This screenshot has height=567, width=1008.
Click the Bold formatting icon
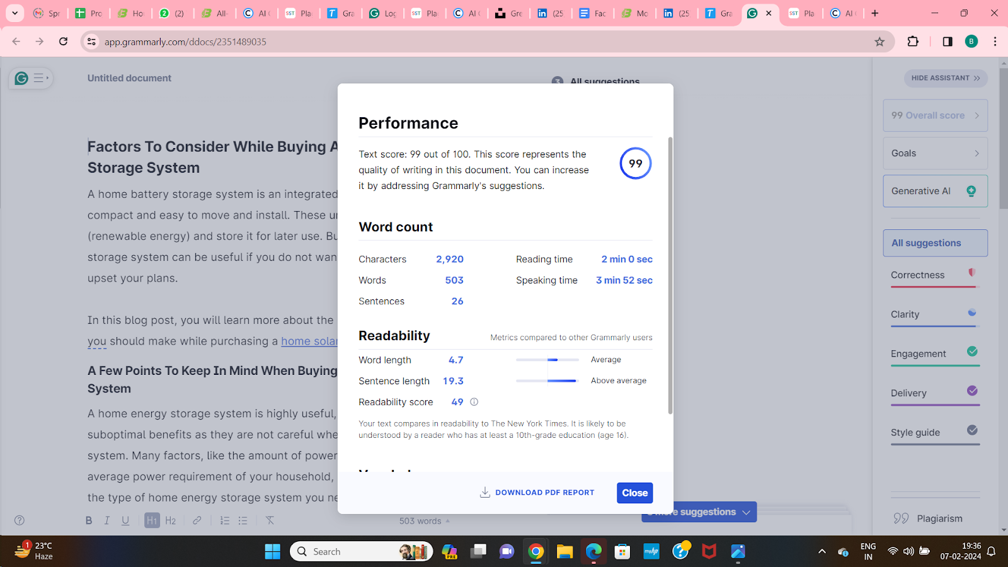89,520
